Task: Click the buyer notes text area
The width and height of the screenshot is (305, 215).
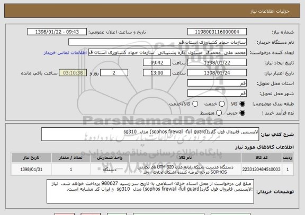Action: 150,191
